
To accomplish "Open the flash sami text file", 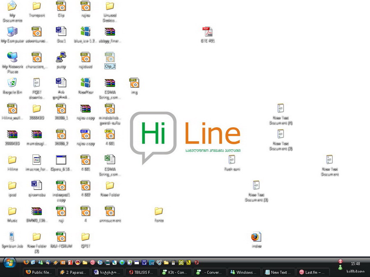I will (232, 160).
